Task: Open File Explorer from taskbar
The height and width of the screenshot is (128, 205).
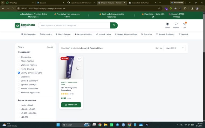Action: (x=106, y=125)
